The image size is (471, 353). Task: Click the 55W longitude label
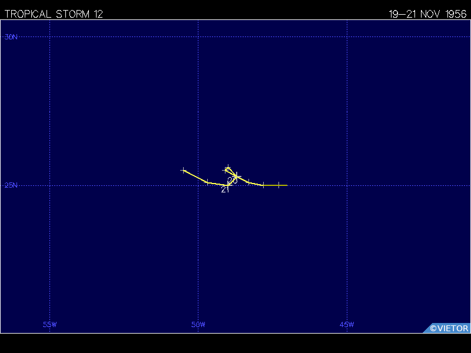[49, 325]
